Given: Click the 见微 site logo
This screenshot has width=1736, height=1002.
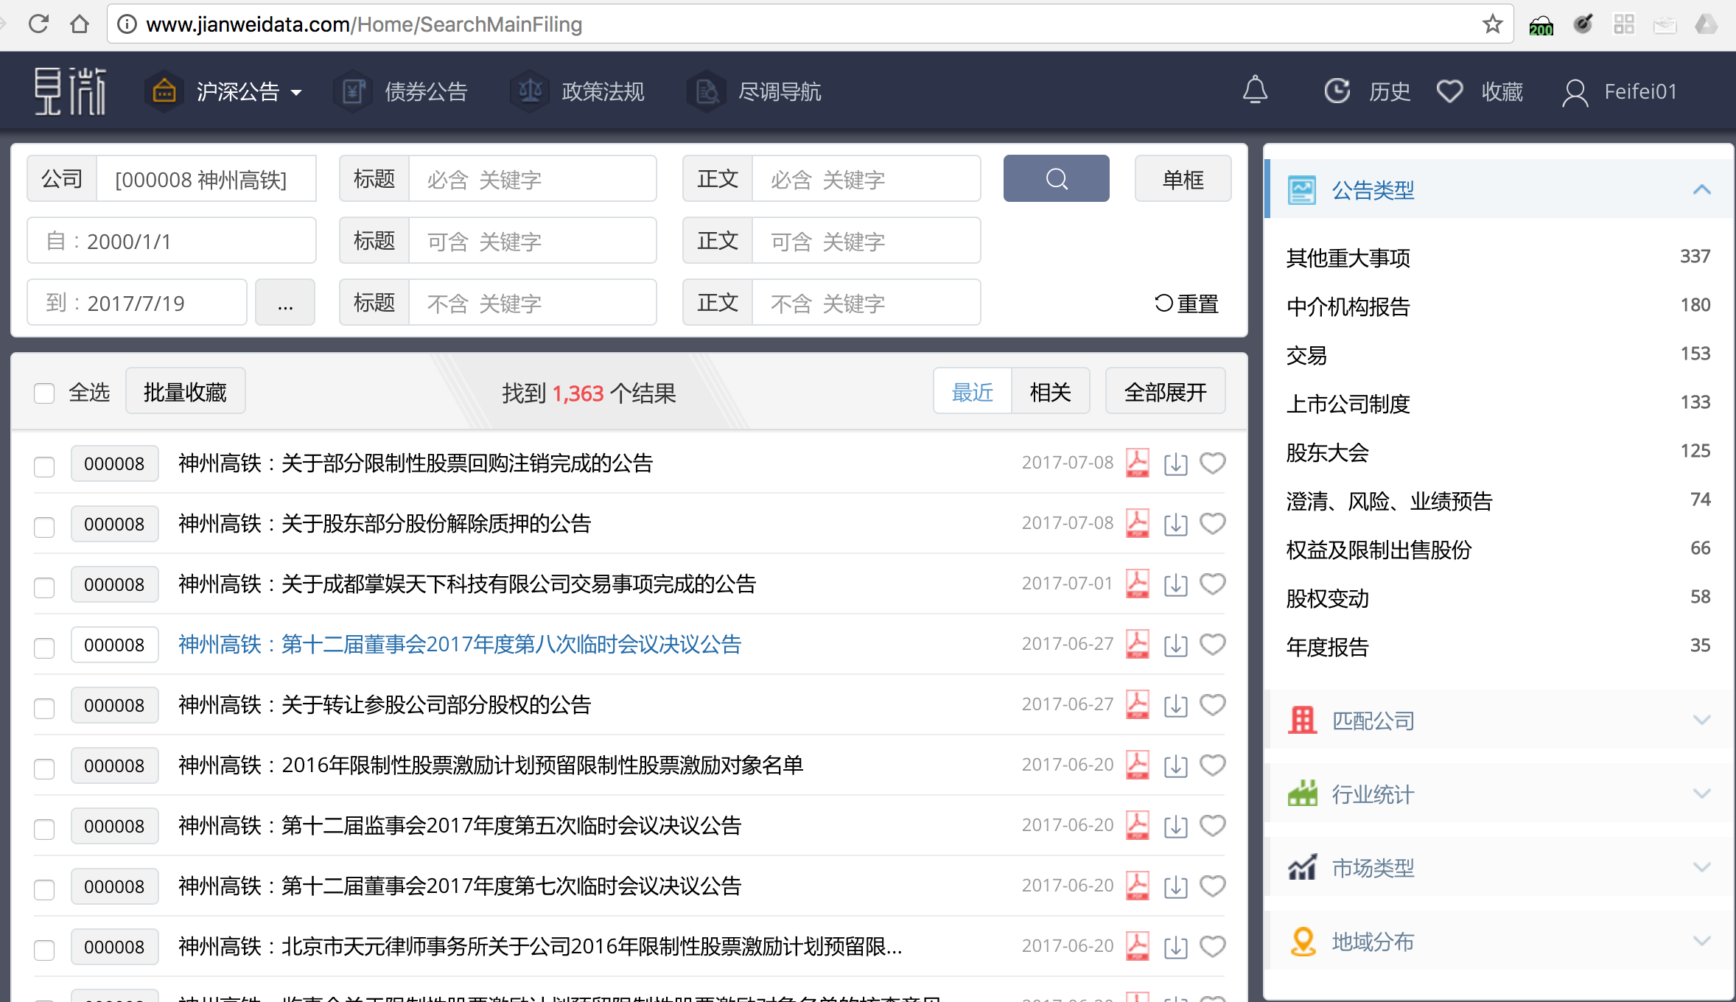Looking at the screenshot, I should 71,91.
